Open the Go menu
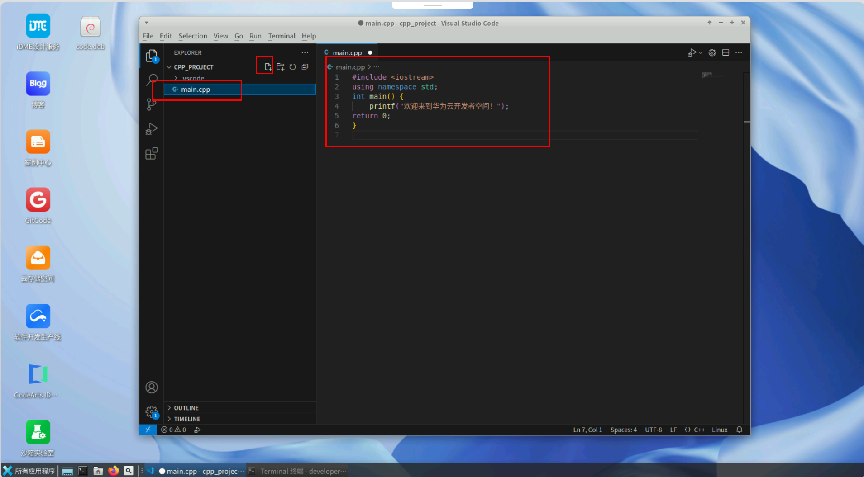This screenshot has width=864, height=477. (239, 36)
